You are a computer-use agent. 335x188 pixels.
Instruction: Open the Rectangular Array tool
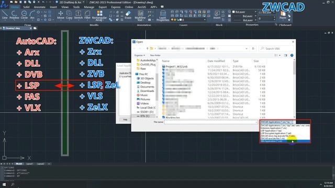click(x=99, y=16)
